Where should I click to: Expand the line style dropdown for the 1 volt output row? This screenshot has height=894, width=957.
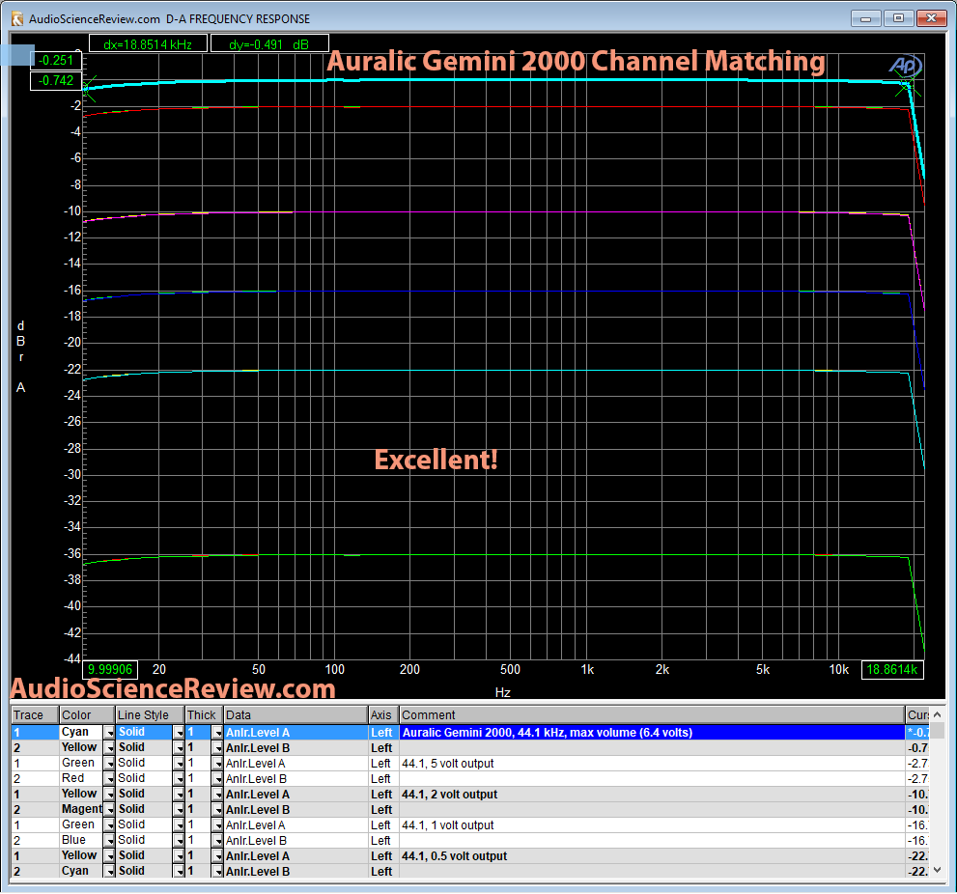[x=179, y=825]
